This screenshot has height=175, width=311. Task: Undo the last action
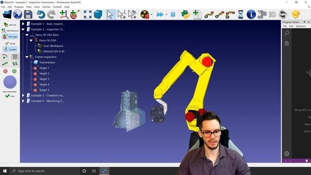(x=41, y=15)
